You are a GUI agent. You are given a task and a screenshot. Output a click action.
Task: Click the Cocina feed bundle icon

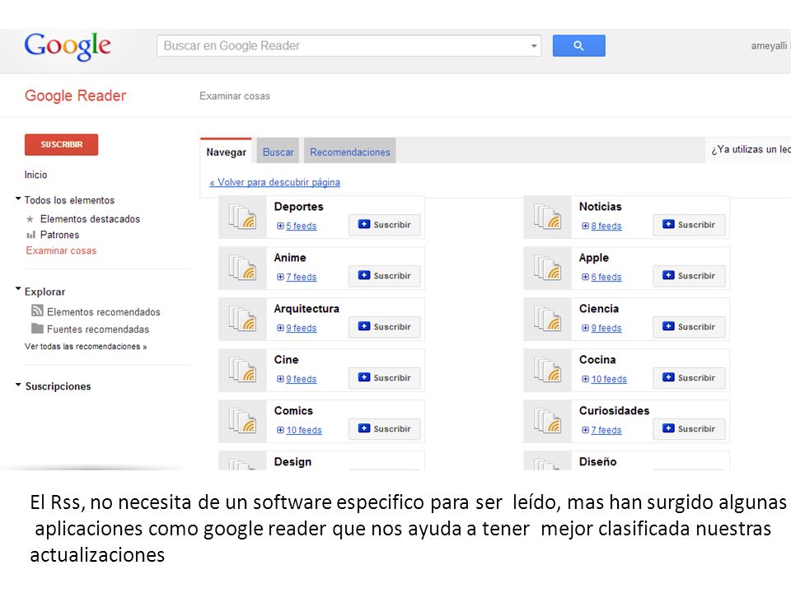tap(547, 370)
